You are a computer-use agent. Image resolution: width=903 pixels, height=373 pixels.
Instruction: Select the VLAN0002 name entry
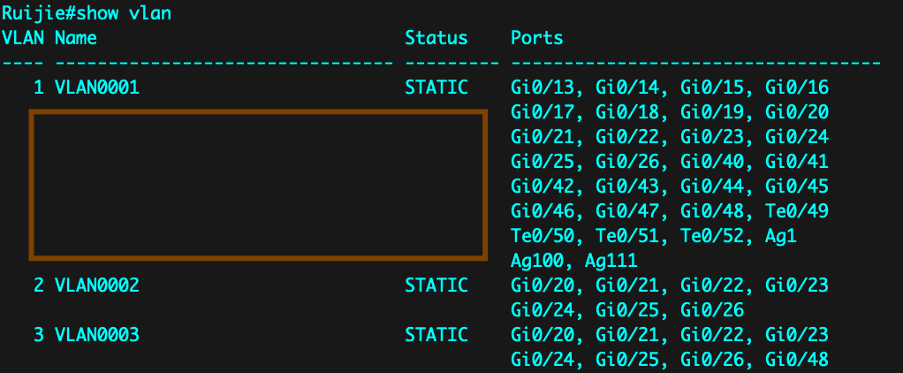tap(97, 285)
